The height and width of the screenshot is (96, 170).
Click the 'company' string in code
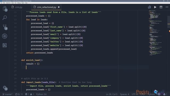click(x=54, y=38)
